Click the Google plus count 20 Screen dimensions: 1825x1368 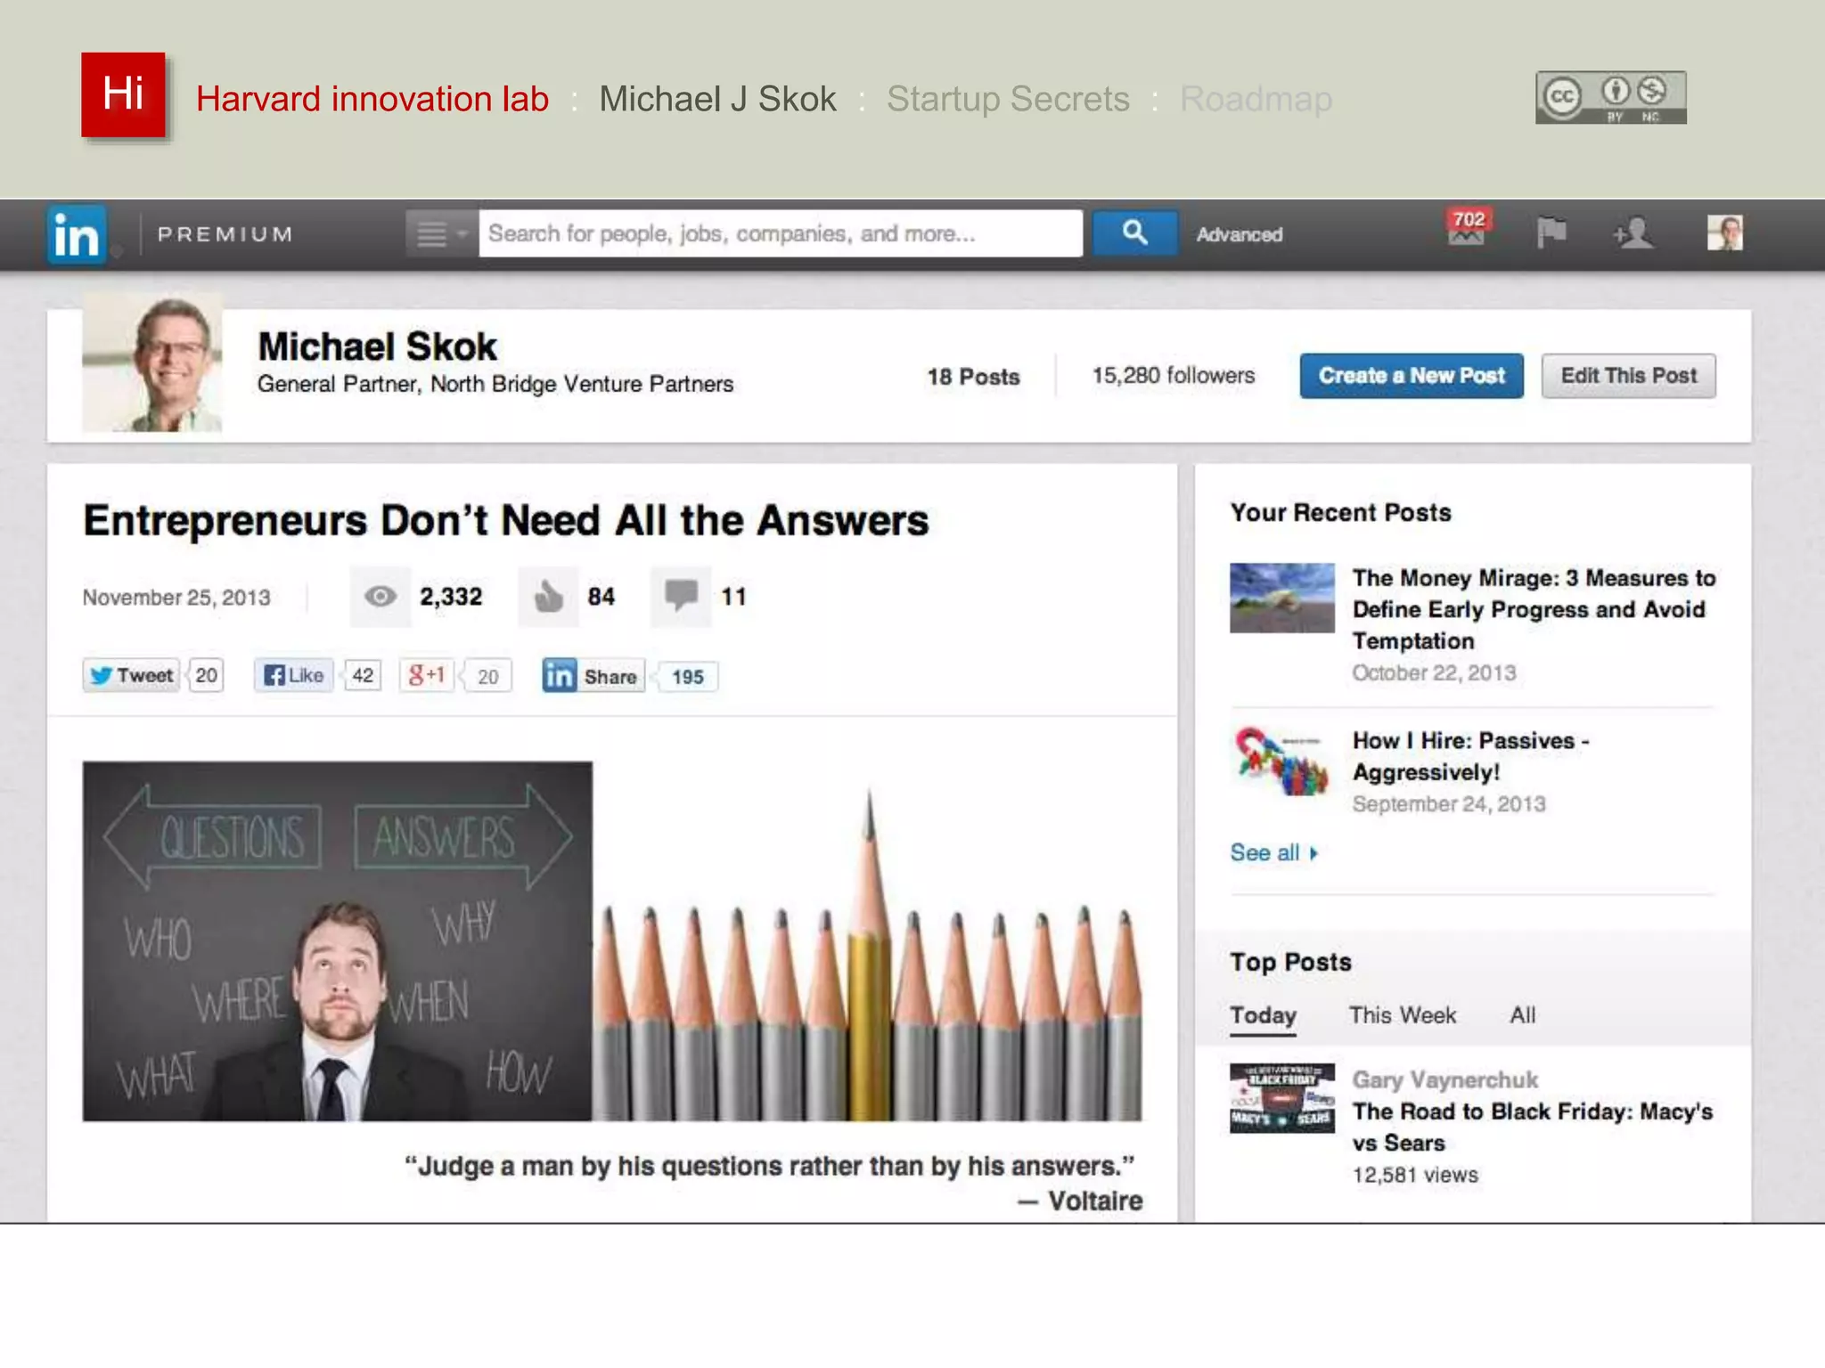pyautogui.click(x=487, y=677)
